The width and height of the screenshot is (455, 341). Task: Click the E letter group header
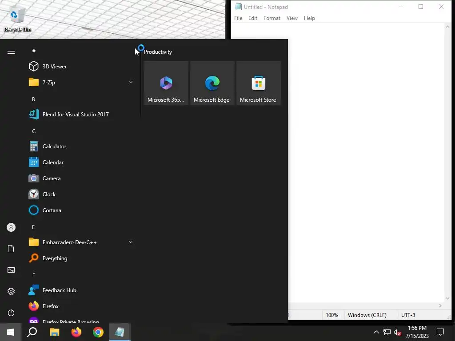click(33, 227)
